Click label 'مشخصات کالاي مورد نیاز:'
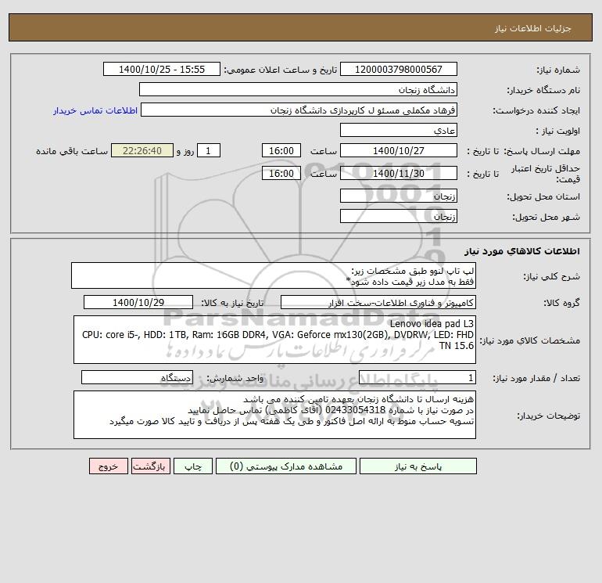The height and width of the screenshot is (583, 602). point(530,340)
